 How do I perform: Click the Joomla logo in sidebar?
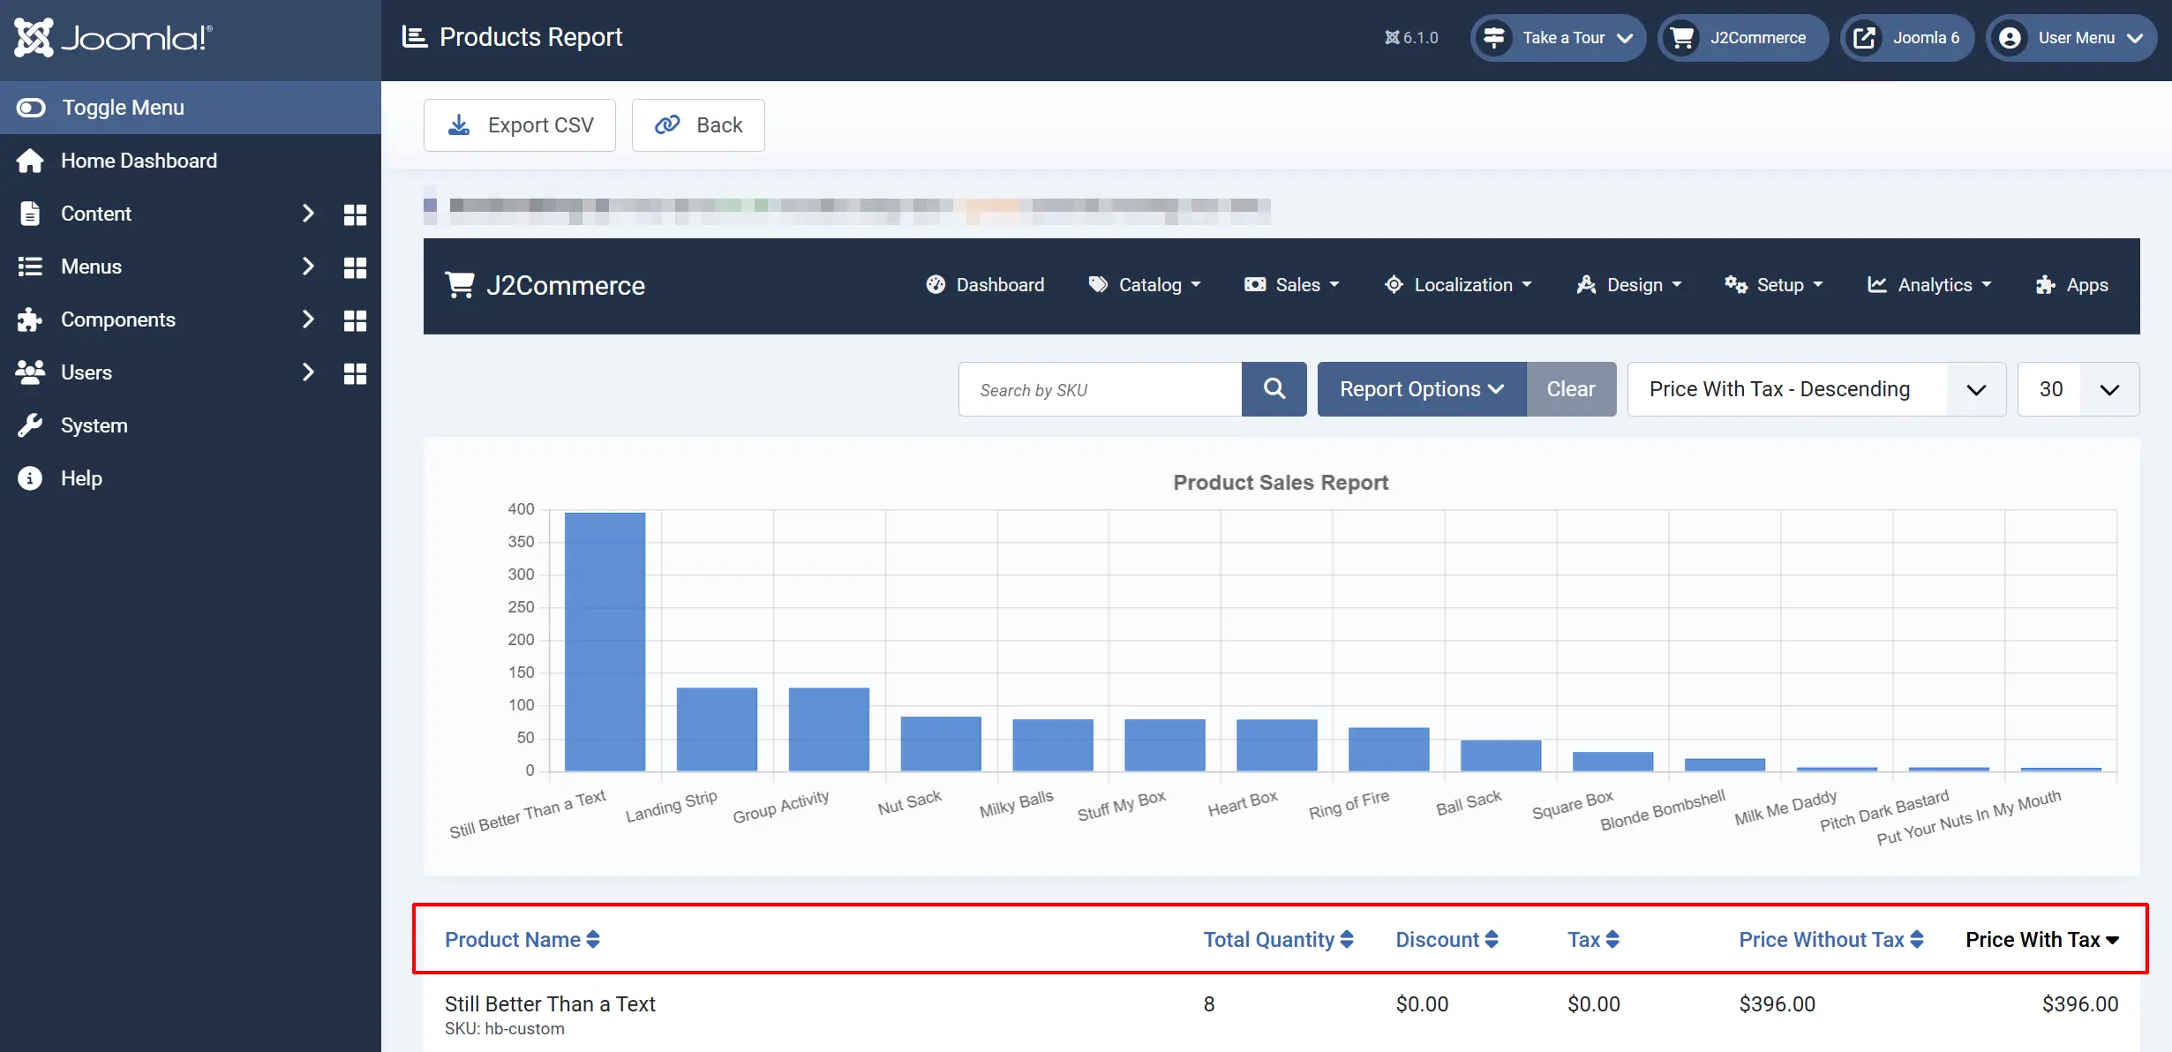[x=113, y=38]
